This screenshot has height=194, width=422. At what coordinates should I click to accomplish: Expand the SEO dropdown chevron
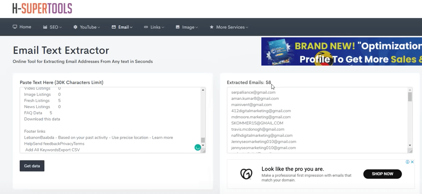pyautogui.click(x=60, y=27)
